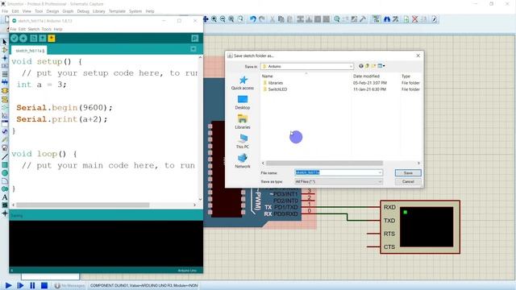Select the Proteus component mode tool
Viewport: 516px width, 290px height.
click(5, 50)
